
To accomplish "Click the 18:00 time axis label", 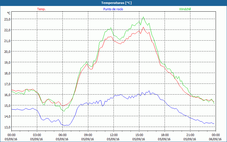I will point(165,135).
